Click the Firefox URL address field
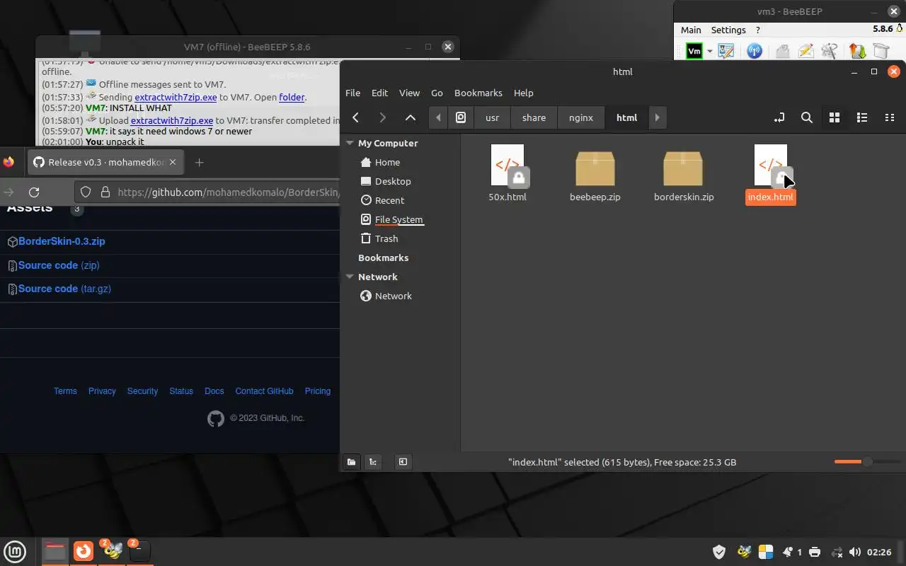The height and width of the screenshot is (566, 906). click(x=228, y=192)
